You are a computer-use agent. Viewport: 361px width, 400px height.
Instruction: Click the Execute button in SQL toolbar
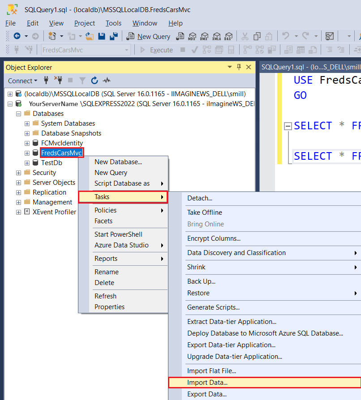(x=157, y=50)
